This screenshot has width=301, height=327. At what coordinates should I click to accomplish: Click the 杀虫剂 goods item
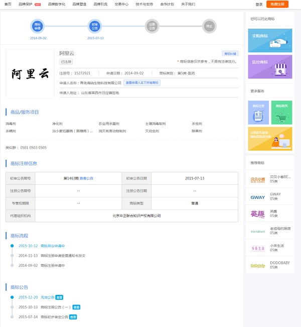[197, 124]
